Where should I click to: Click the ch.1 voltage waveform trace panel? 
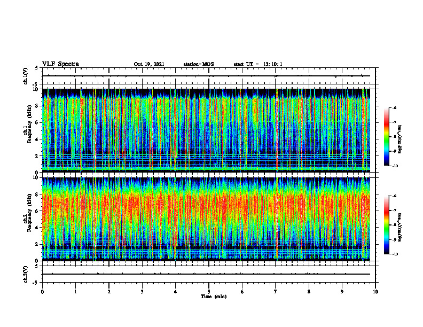tap(209, 76)
